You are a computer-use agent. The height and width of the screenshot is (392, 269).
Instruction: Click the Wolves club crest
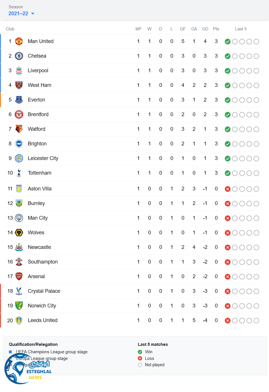pyautogui.click(x=19, y=233)
